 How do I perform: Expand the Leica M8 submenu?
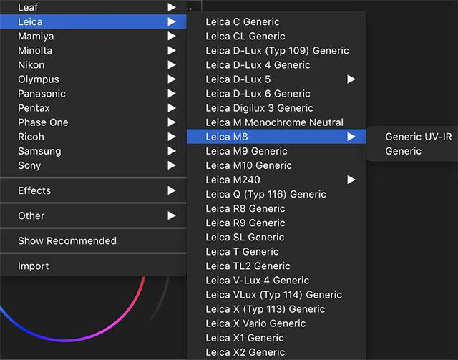[x=276, y=137]
